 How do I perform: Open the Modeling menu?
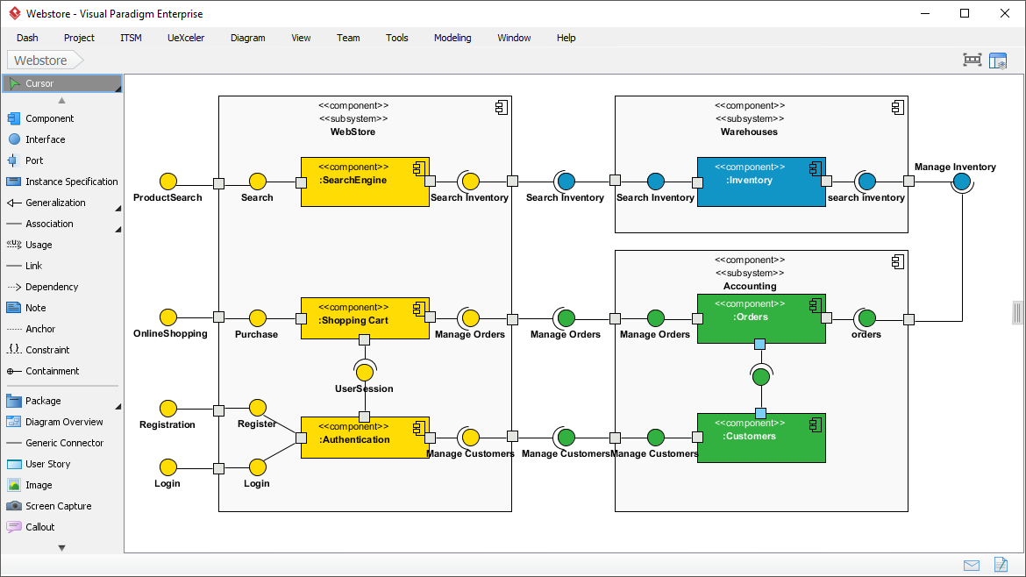[x=452, y=38]
